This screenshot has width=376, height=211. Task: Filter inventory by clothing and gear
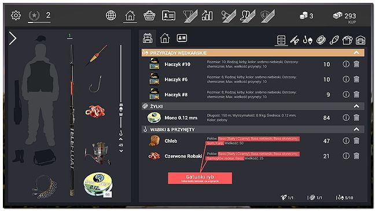pos(347,40)
